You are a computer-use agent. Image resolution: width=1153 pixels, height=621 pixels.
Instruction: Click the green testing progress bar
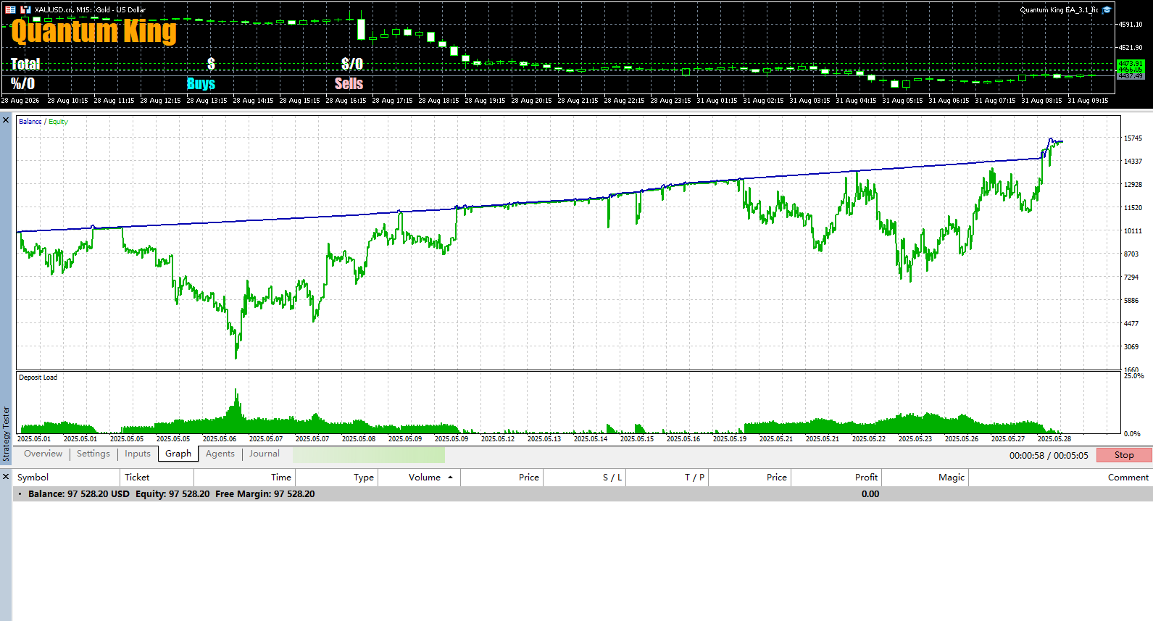369,454
